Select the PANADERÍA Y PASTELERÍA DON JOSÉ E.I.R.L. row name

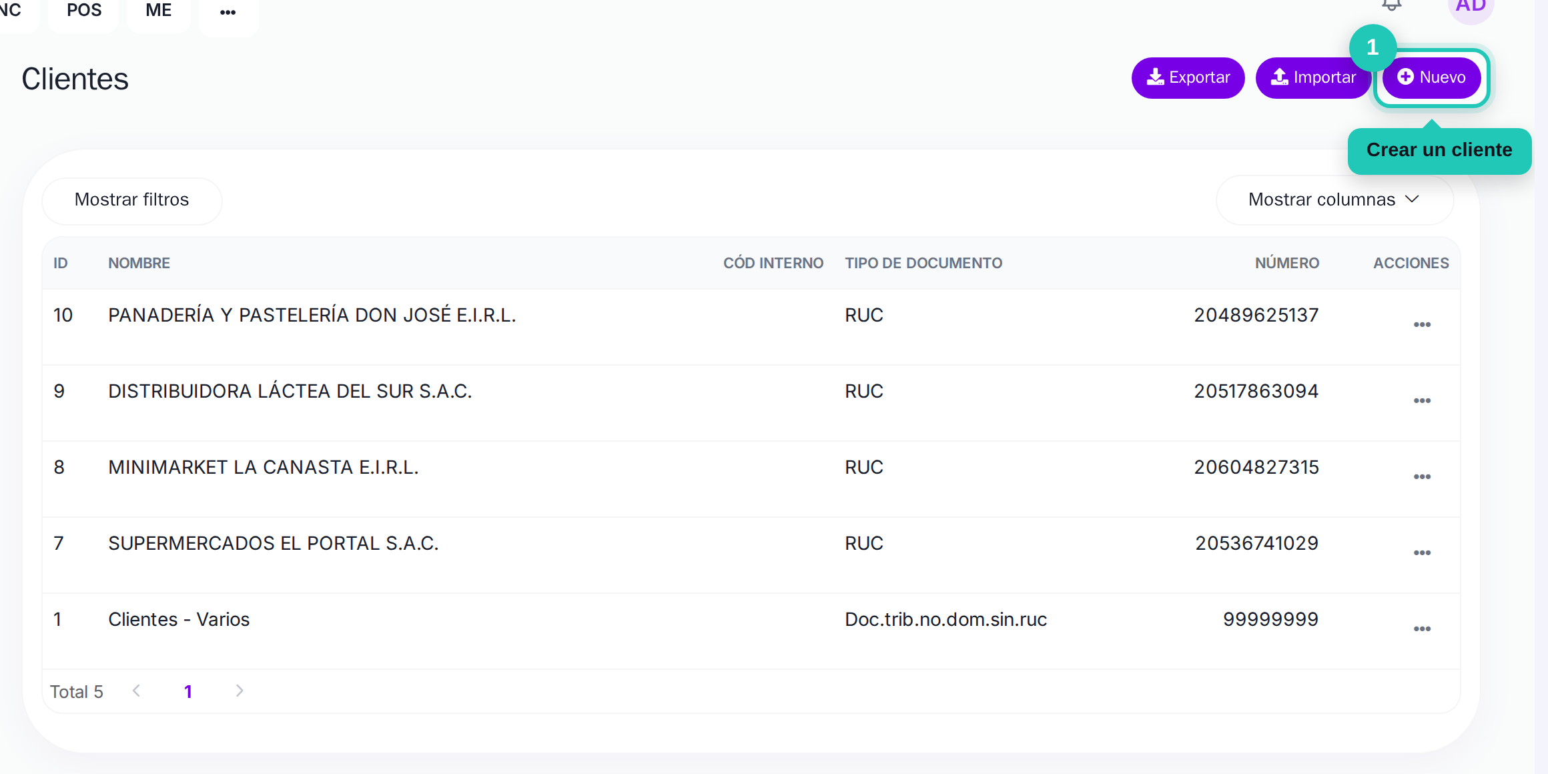pyautogui.click(x=312, y=315)
